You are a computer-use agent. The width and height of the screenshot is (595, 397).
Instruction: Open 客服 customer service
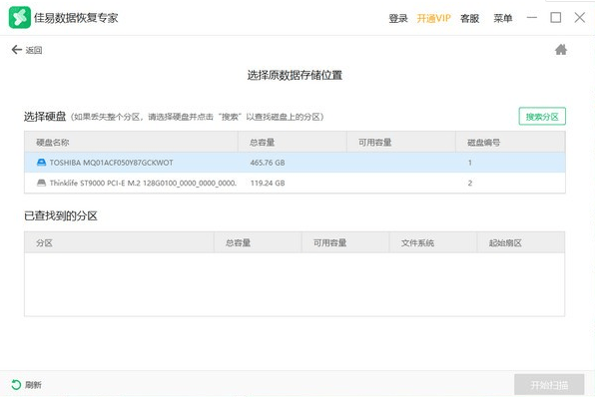(x=470, y=18)
